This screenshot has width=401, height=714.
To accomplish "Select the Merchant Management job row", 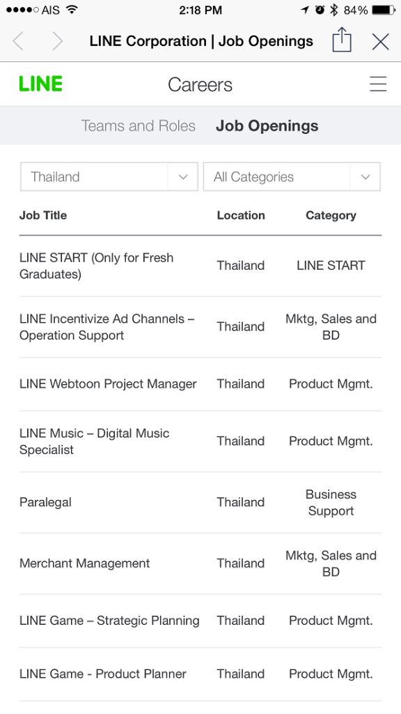I will pyautogui.click(x=84, y=563).
